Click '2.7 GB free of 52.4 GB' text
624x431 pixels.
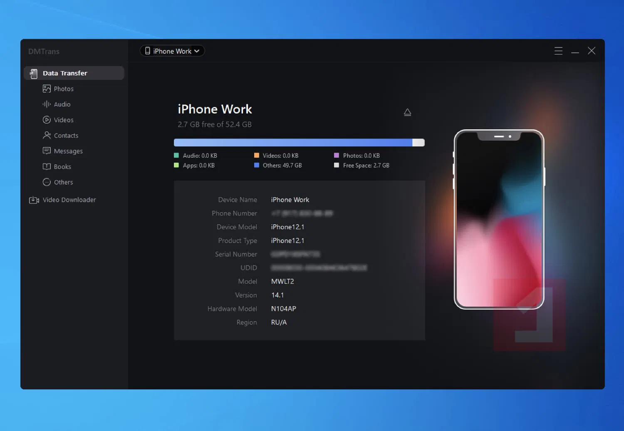pyautogui.click(x=215, y=124)
